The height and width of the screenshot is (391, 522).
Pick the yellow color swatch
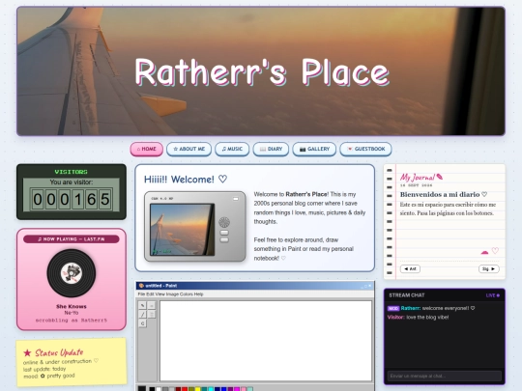198,389
